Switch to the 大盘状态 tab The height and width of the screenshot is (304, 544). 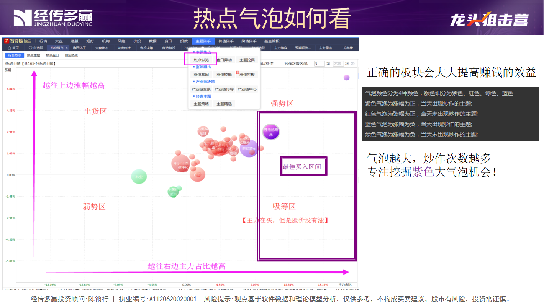[x=102, y=48]
